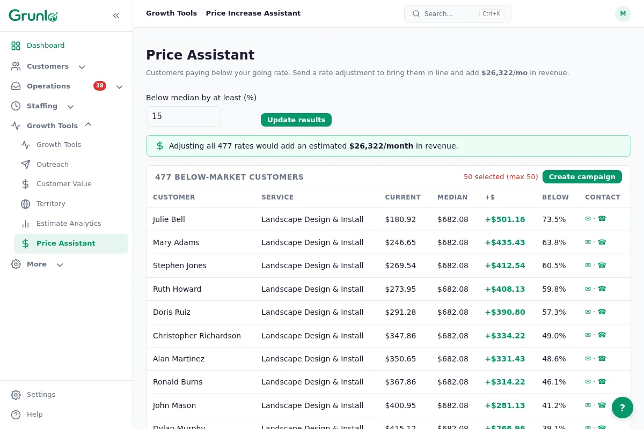Email Mary Adams via the envelope icon
Image resolution: width=644 pixels, height=429 pixels.
pyautogui.click(x=588, y=242)
